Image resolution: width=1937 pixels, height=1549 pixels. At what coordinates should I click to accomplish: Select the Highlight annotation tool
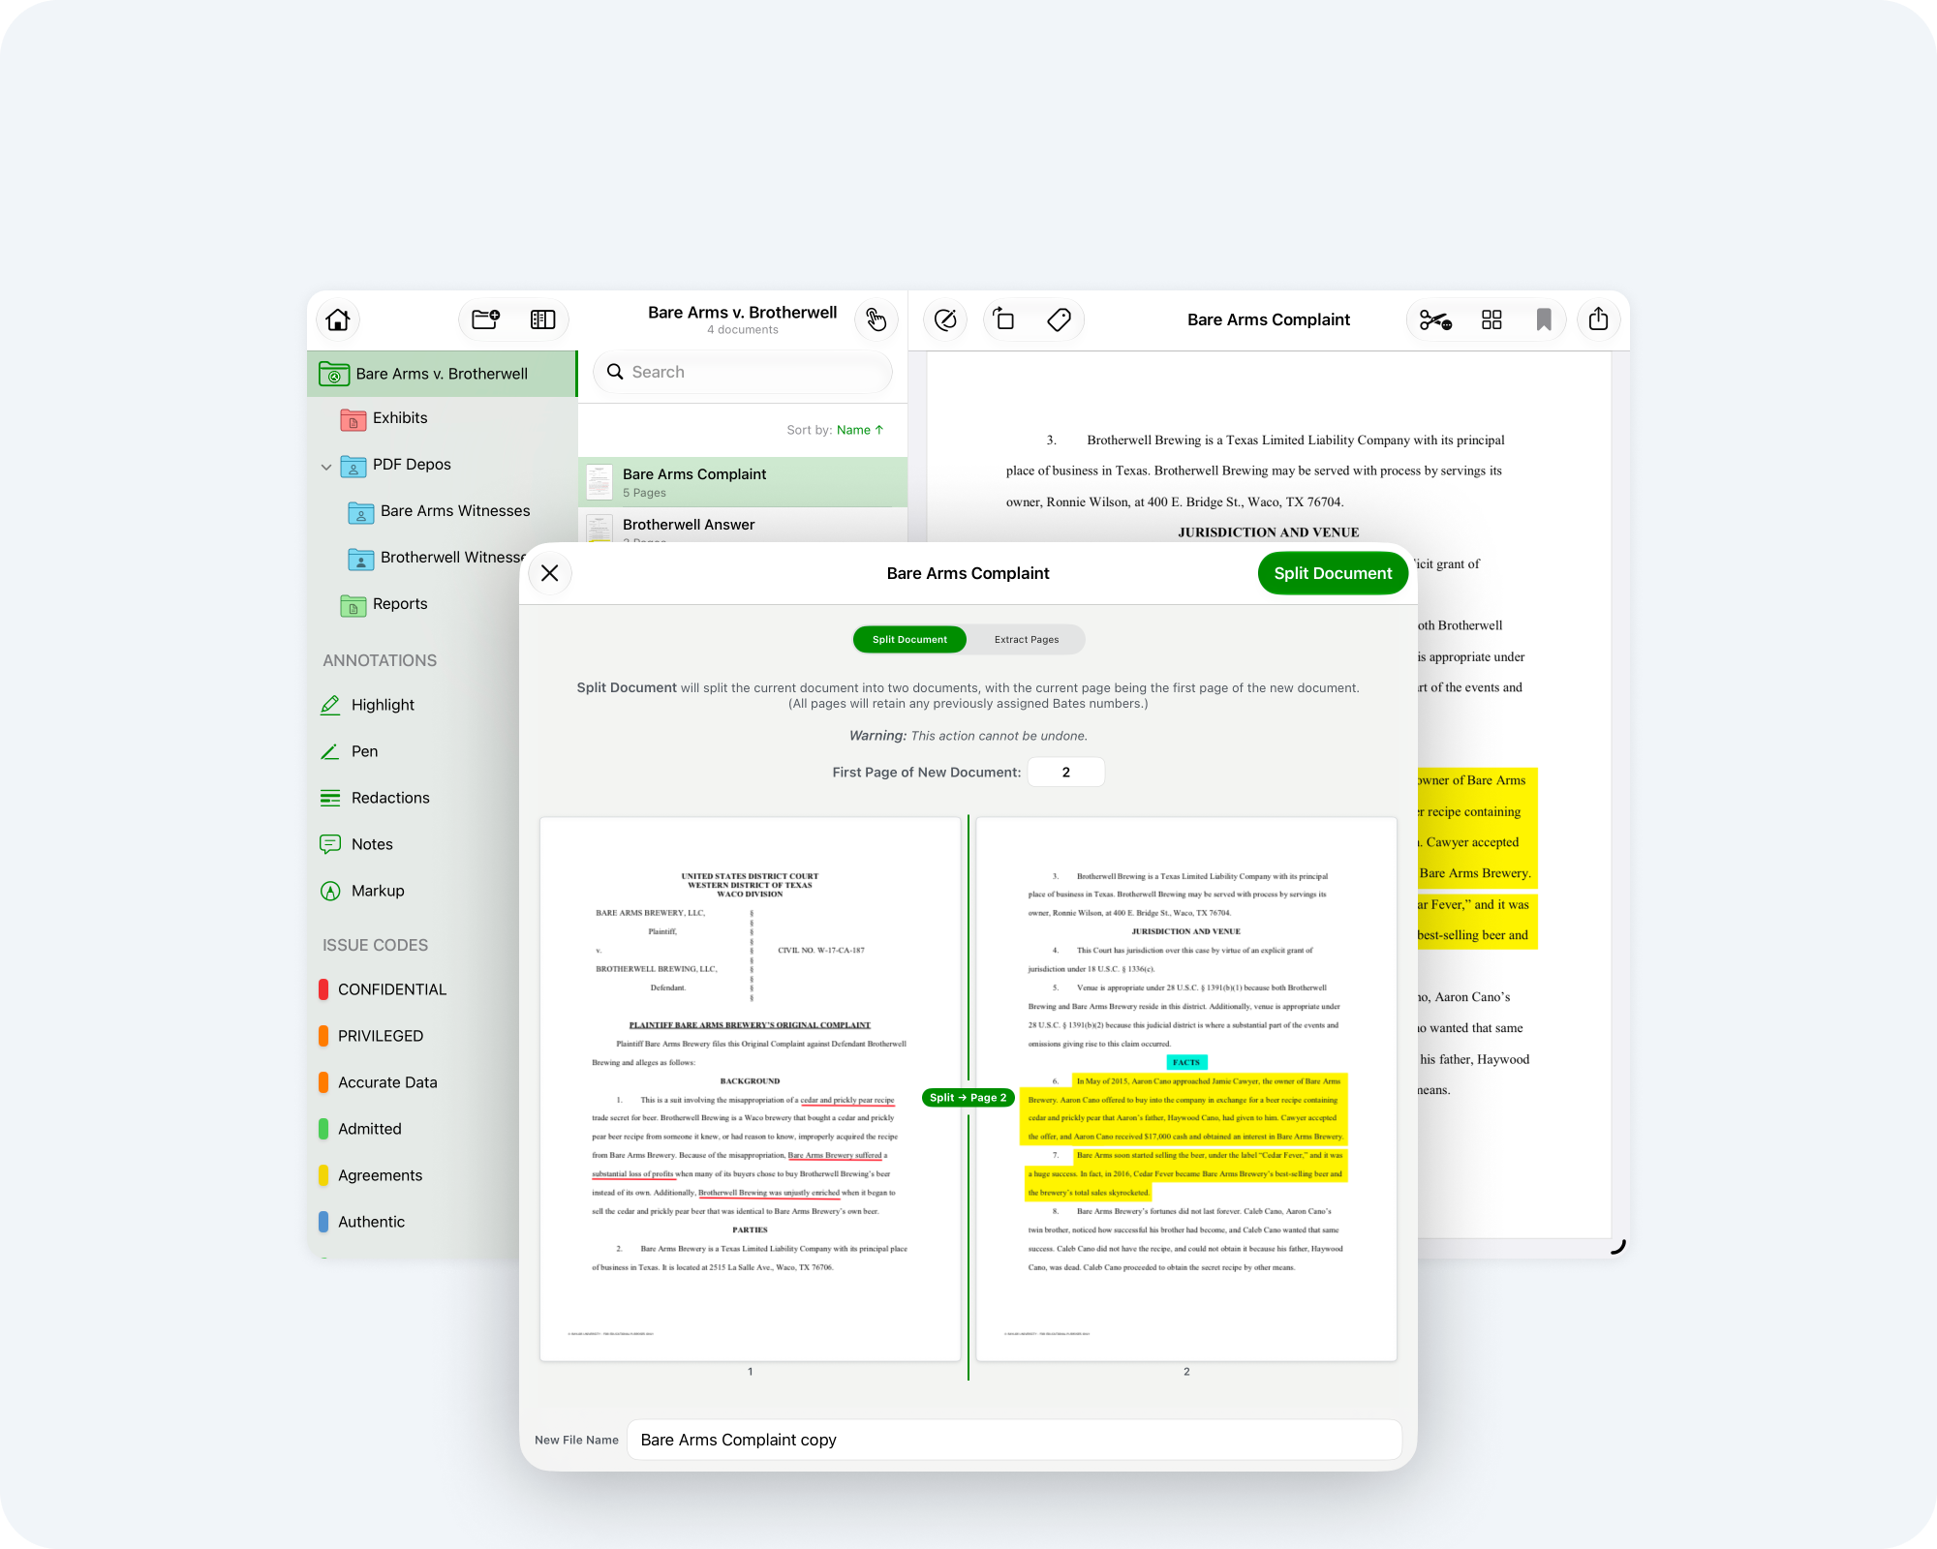click(368, 705)
